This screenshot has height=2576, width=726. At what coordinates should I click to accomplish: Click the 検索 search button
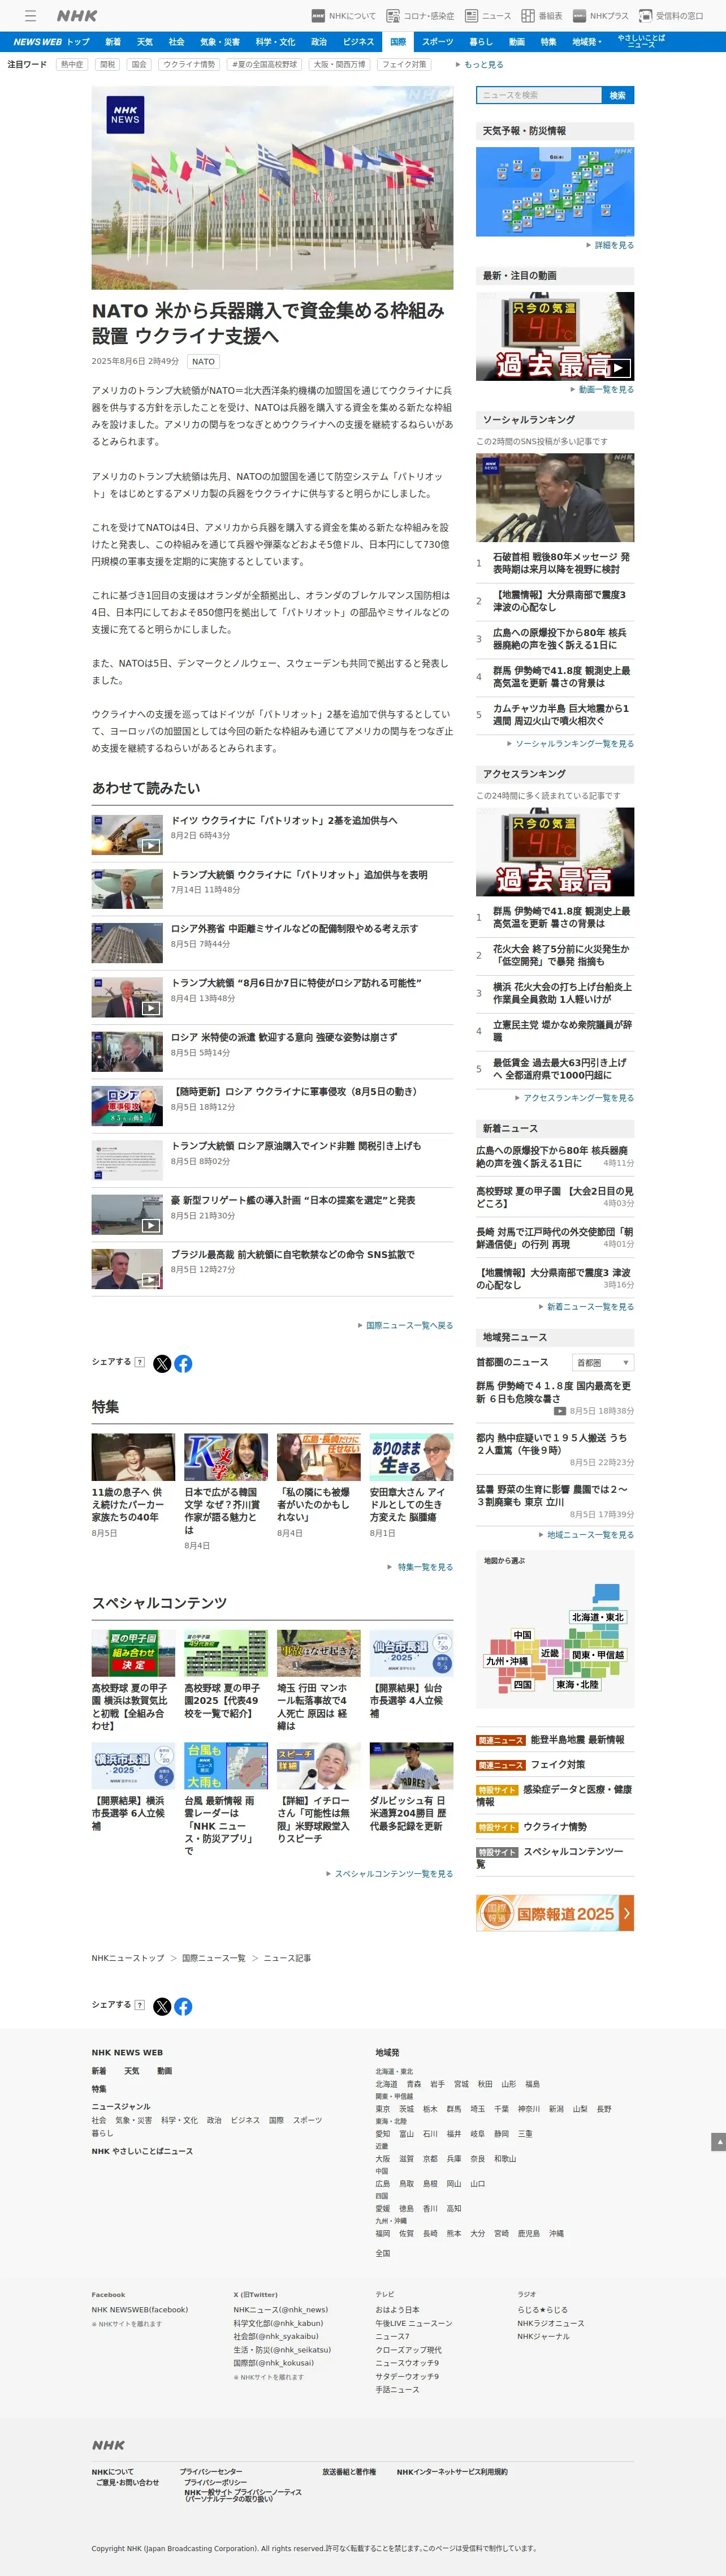point(617,95)
